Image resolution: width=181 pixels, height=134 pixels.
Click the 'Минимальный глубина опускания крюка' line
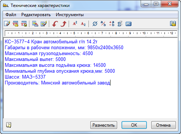click(60, 71)
